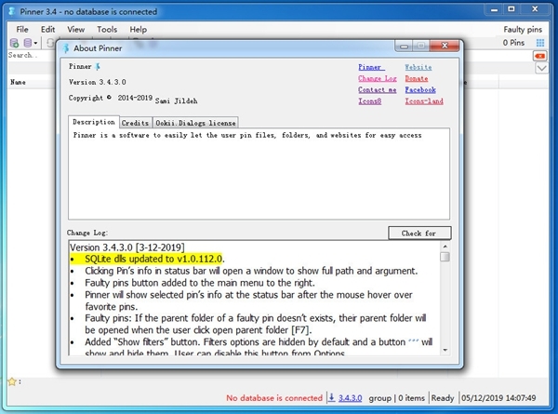Image resolution: width=558 pixels, height=414 pixels.
Task: Open the Change Log link
Action: pyautogui.click(x=378, y=78)
